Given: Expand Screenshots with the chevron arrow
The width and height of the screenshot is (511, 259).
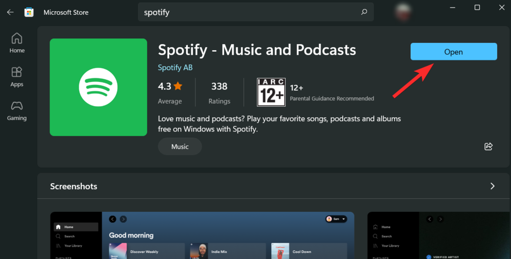Looking at the screenshot, I should pos(493,186).
